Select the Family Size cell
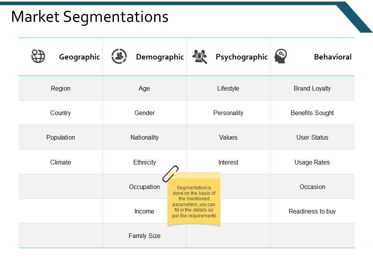 pos(145,236)
